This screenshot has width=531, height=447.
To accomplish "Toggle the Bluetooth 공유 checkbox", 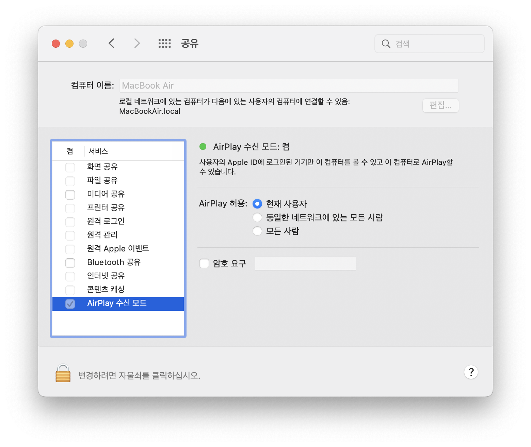I will (x=70, y=263).
